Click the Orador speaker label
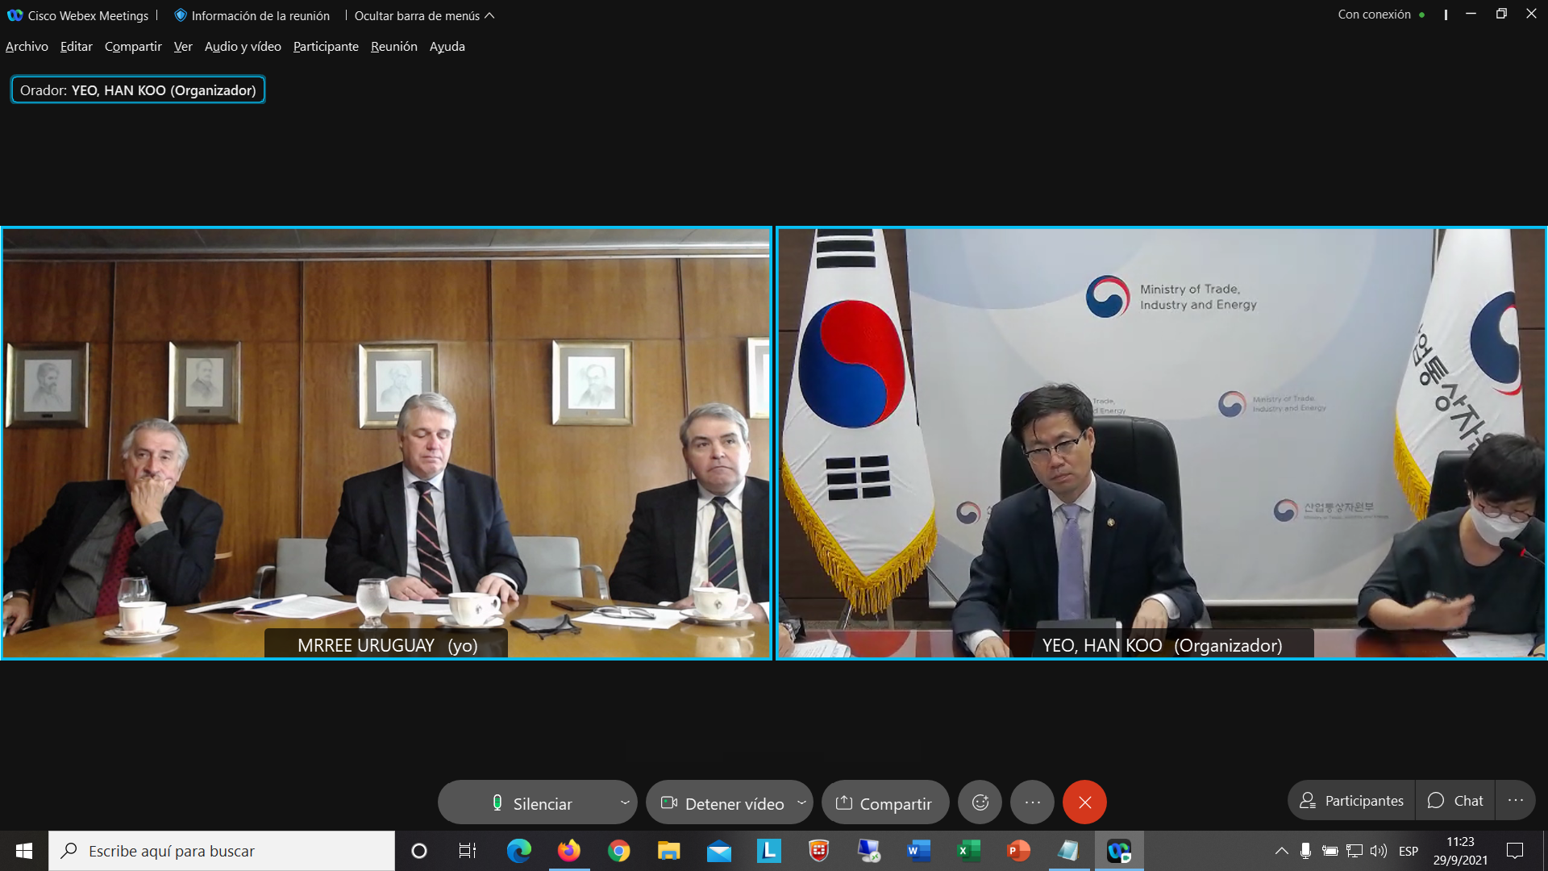1548x871 pixels. [138, 90]
